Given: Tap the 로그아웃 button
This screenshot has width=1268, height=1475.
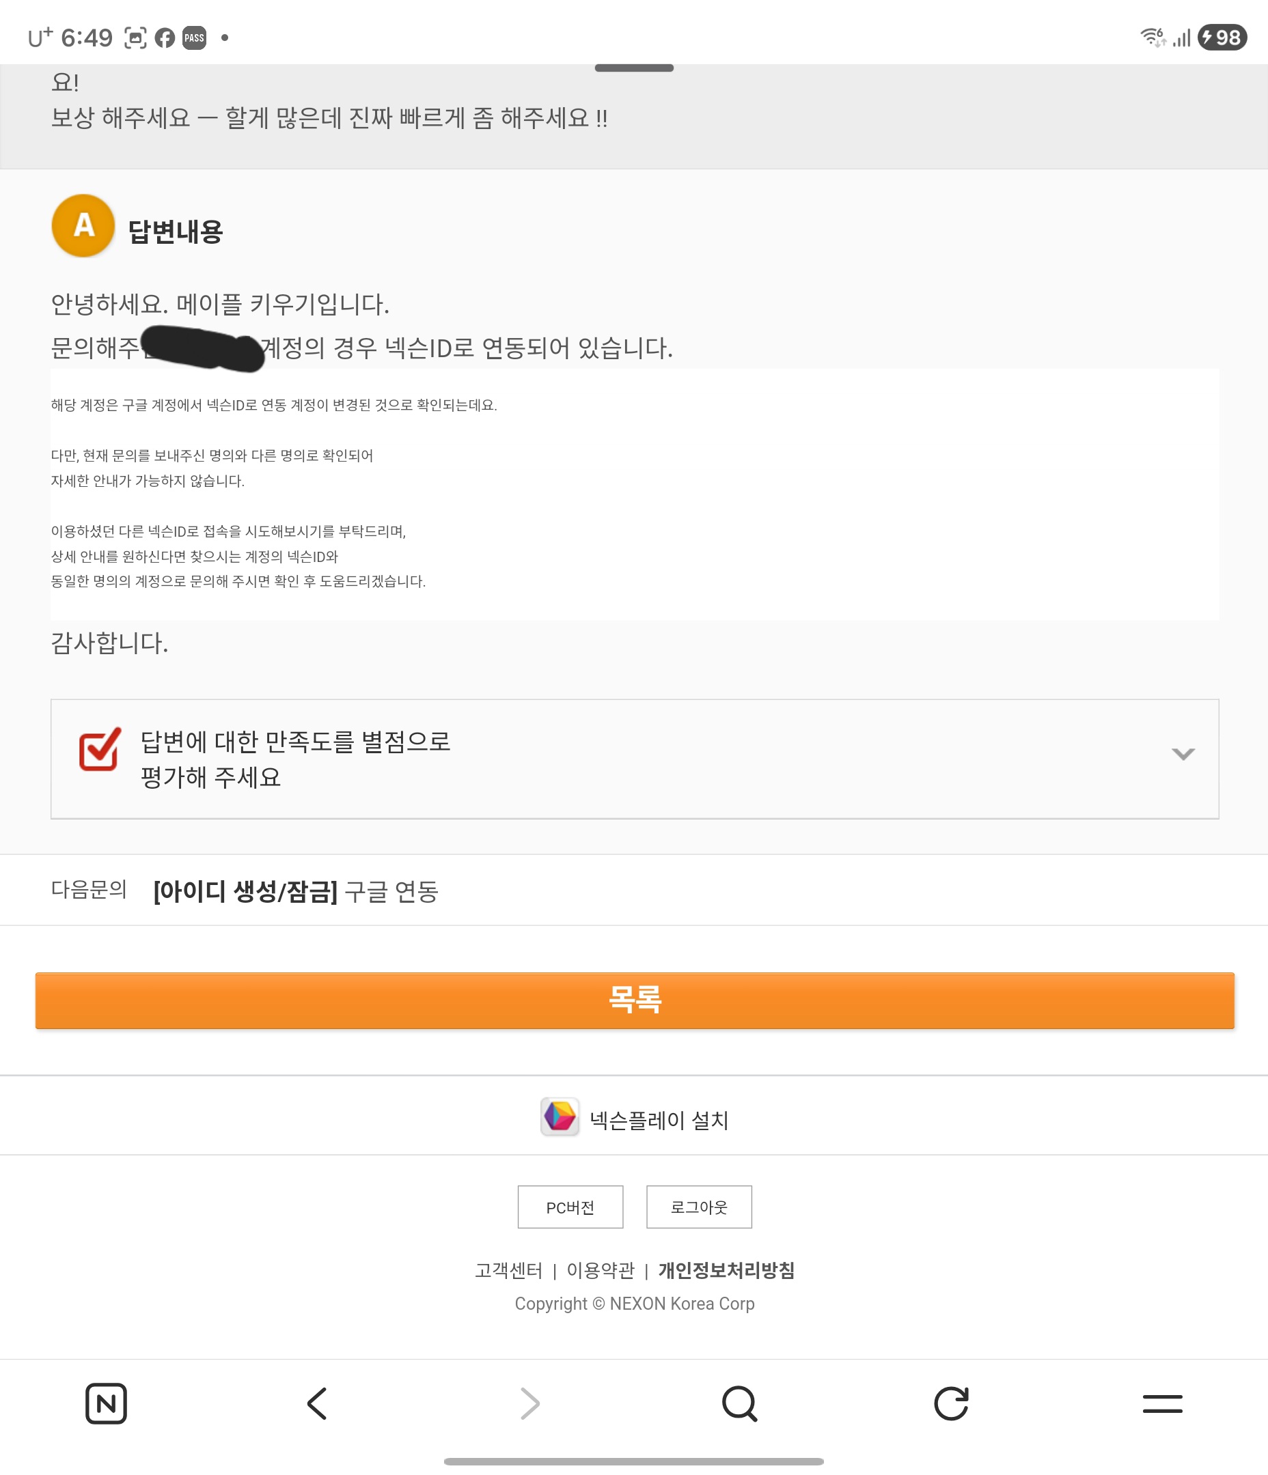Looking at the screenshot, I should (698, 1207).
